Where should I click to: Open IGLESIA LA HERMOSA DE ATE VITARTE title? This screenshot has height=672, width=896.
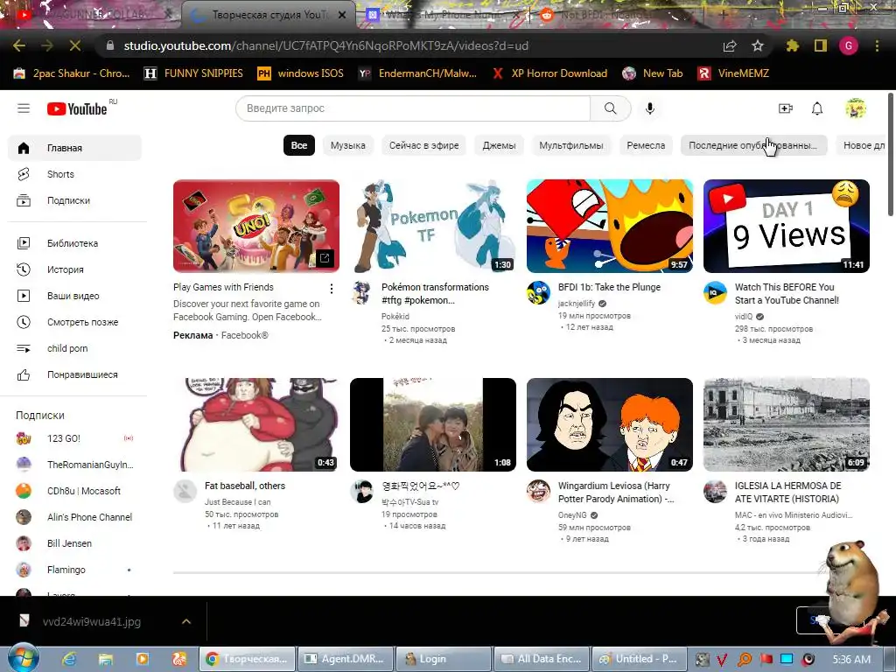[x=788, y=492]
